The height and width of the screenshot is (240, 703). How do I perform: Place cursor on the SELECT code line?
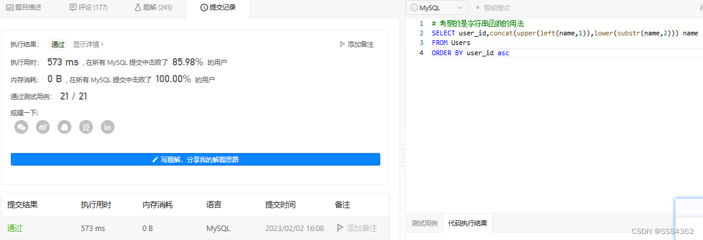tap(564, 33)
